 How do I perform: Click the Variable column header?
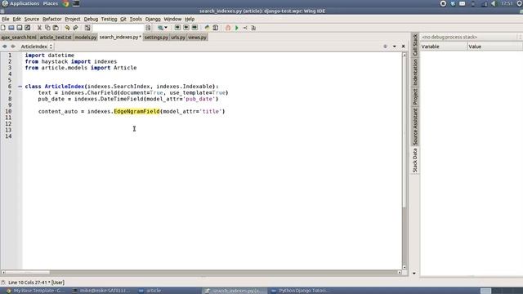point(444,47)
